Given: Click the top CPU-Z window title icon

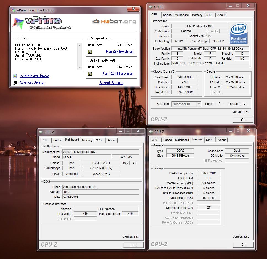Looking at the screenshot, I should click(x=151, y=7).
